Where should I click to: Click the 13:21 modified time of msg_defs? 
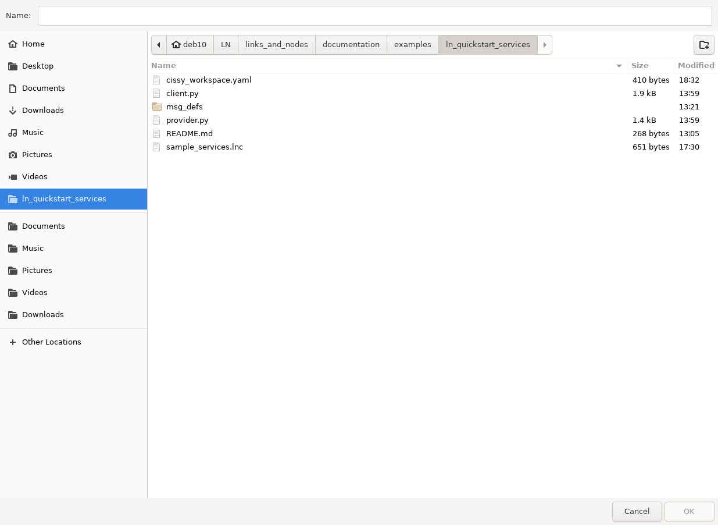[x=689, y=107]
